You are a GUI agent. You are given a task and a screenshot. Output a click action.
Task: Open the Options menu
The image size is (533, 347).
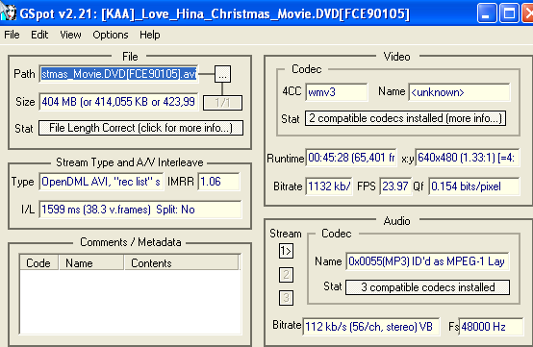click(x=111, y=35)
